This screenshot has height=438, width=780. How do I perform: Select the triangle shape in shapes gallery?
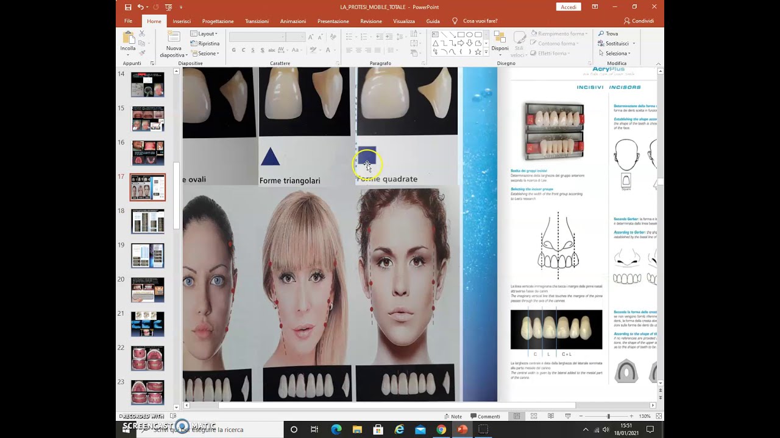436,43
